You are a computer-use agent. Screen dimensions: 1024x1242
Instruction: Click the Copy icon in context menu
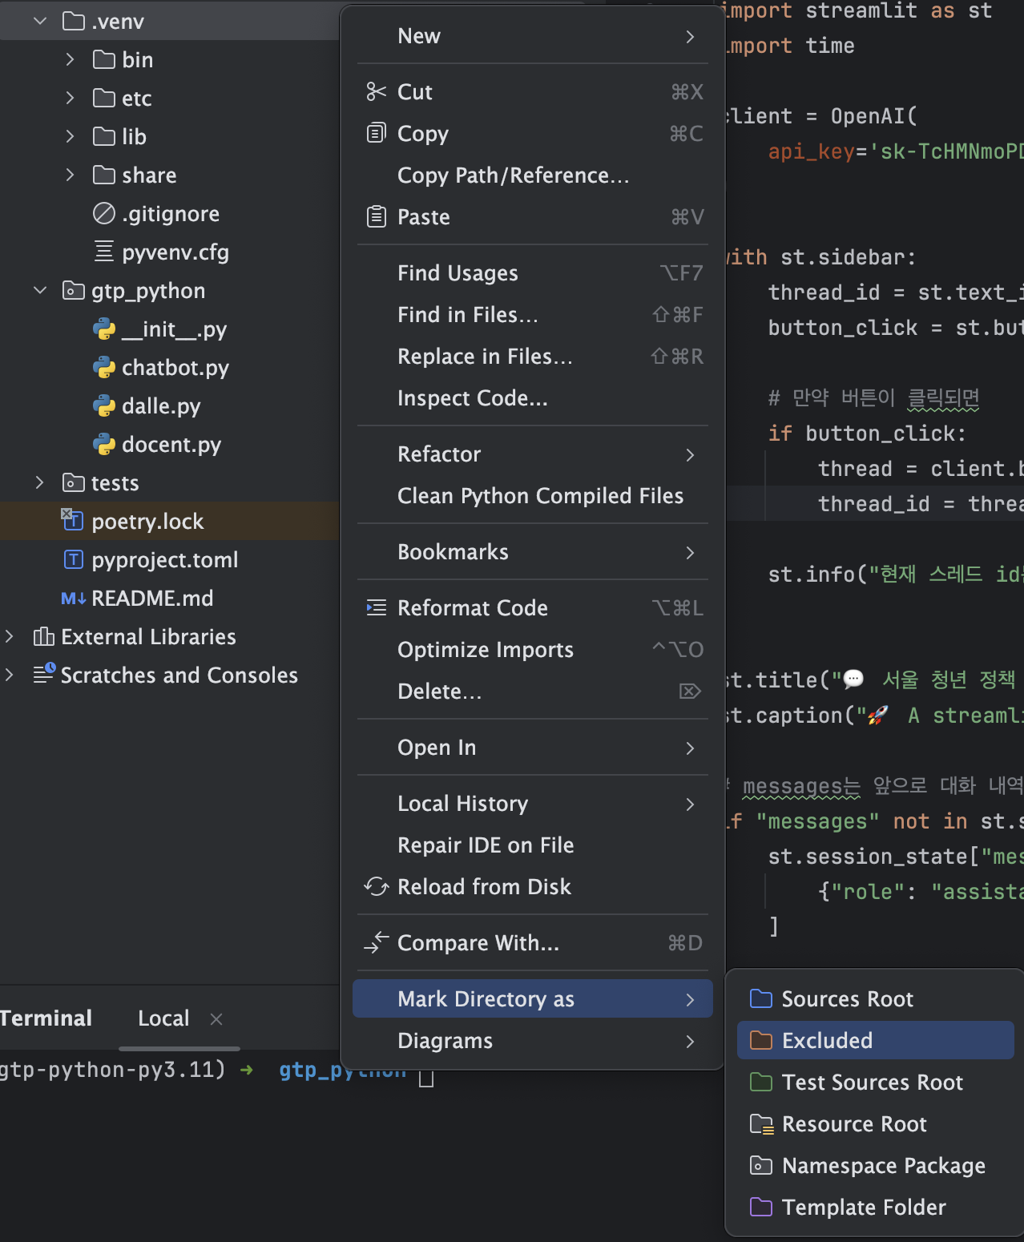(376, 133)
